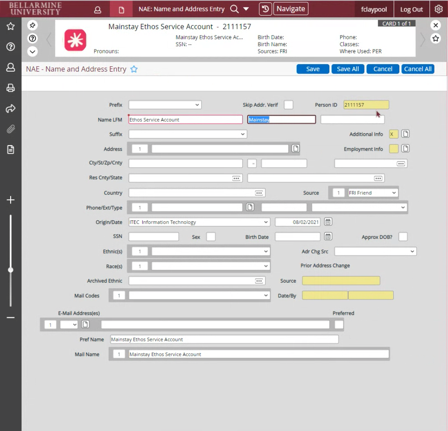Click the share arrow icon in sidebar
The image size is (448, 431).
[11, 109]
